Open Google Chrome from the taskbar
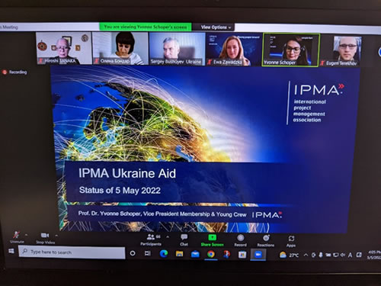This screenshot has height=286, width=381. pyautogui.click(x=210, y=254)
